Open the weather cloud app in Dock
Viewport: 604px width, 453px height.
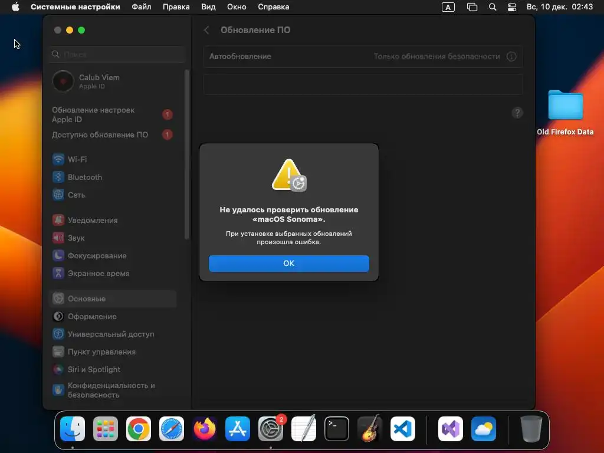484,429
